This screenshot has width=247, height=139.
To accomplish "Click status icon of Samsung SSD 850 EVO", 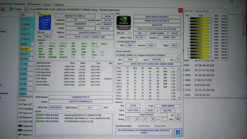I will [37, 115].
